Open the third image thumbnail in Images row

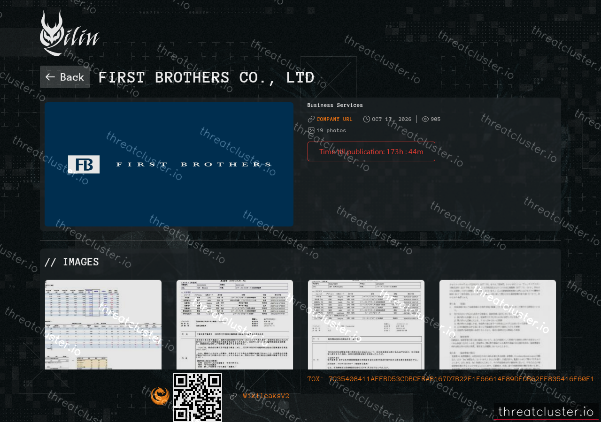coord(366,324)
